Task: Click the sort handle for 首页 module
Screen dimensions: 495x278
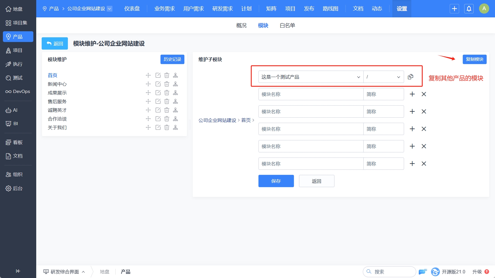Action: click(x=148, y=75)
